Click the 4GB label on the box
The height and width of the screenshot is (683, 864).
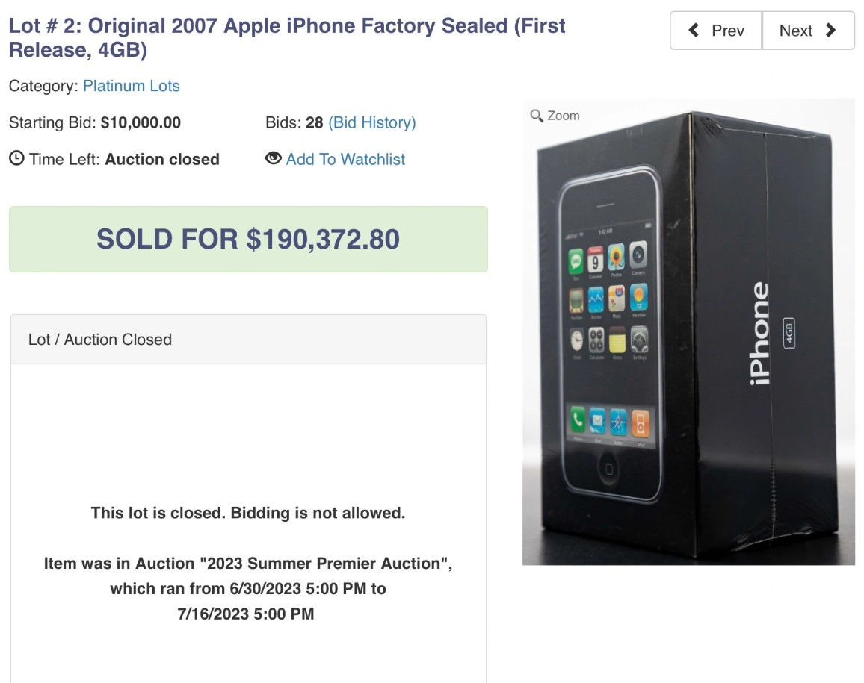tap(789, 333)
